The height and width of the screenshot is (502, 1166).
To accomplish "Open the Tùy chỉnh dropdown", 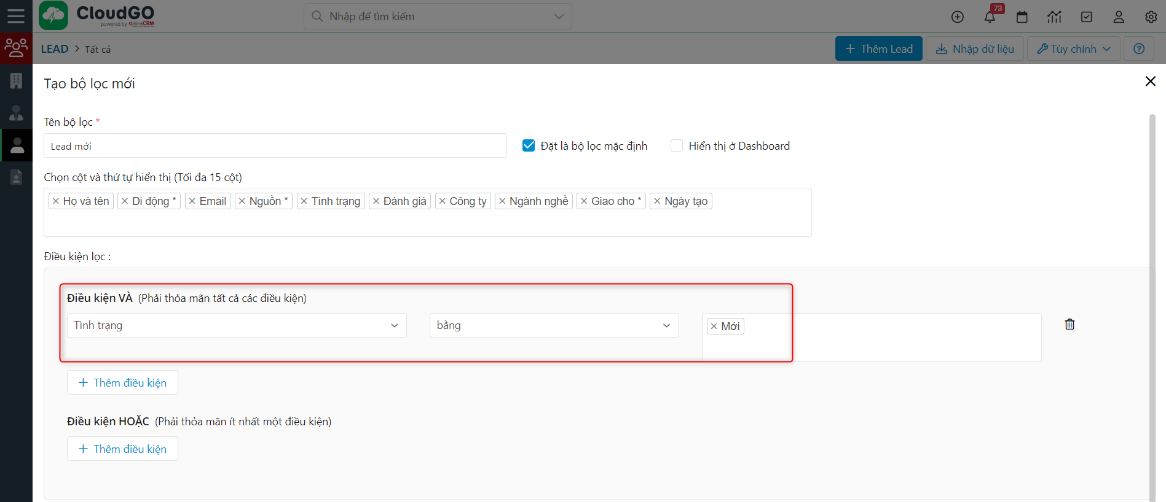I will coord(1073,48).
